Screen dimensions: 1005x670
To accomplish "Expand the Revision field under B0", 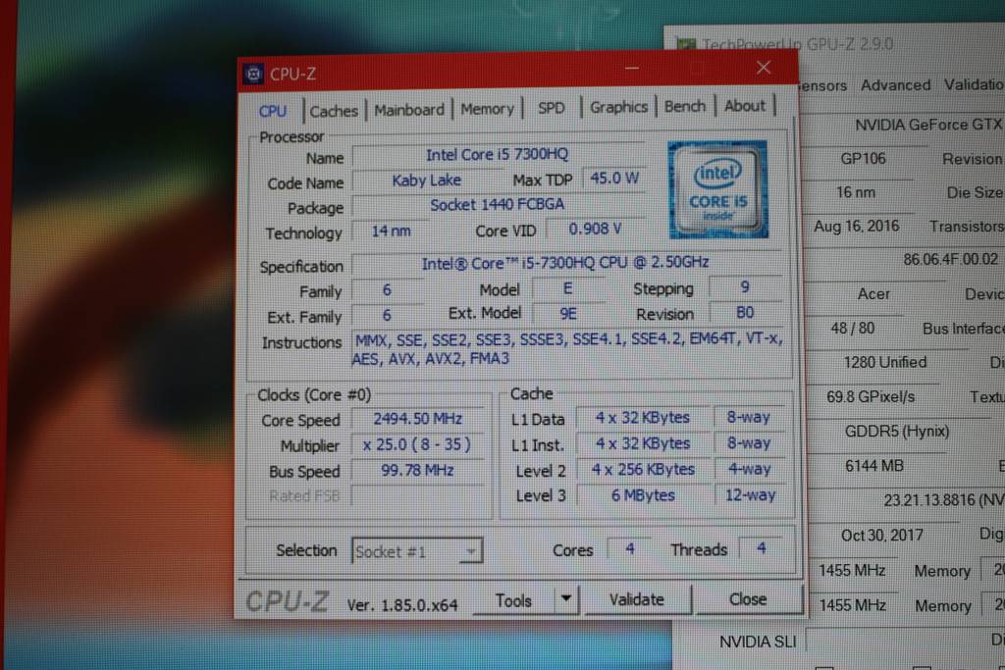I will click(x=746, y=313).
